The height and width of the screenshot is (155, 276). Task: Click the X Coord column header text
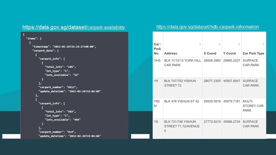pyautogui.click(x=210, y=53)
